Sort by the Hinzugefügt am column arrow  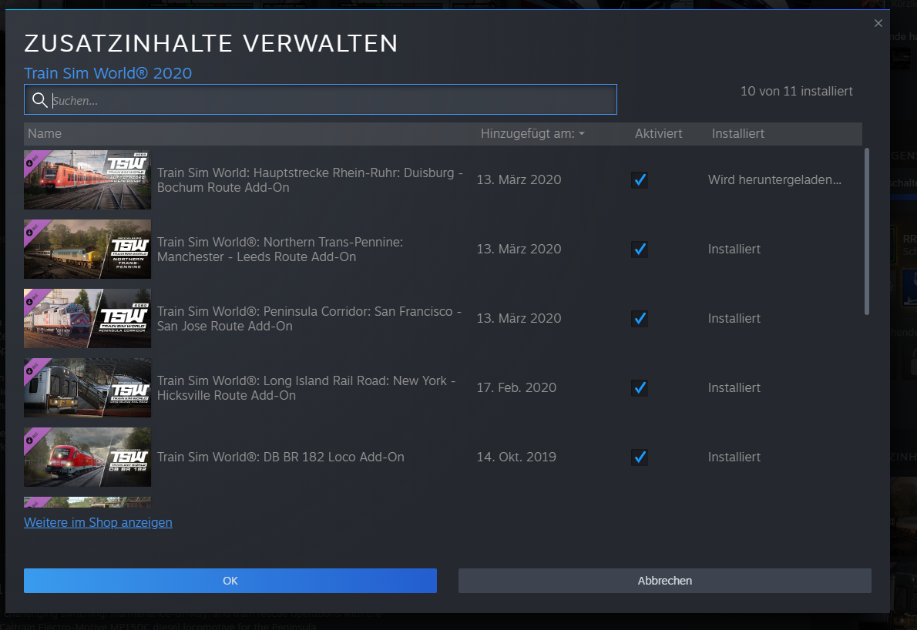coord(582,134)
